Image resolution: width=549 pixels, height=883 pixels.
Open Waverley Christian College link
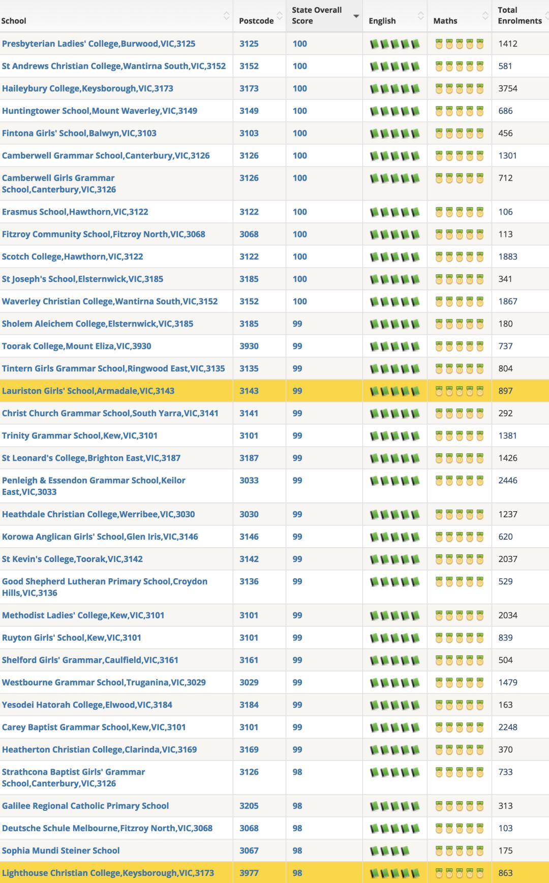tap(110, 301)
